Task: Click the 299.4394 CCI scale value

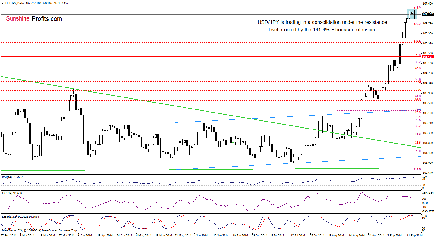Action: click(x=428, y=192)
